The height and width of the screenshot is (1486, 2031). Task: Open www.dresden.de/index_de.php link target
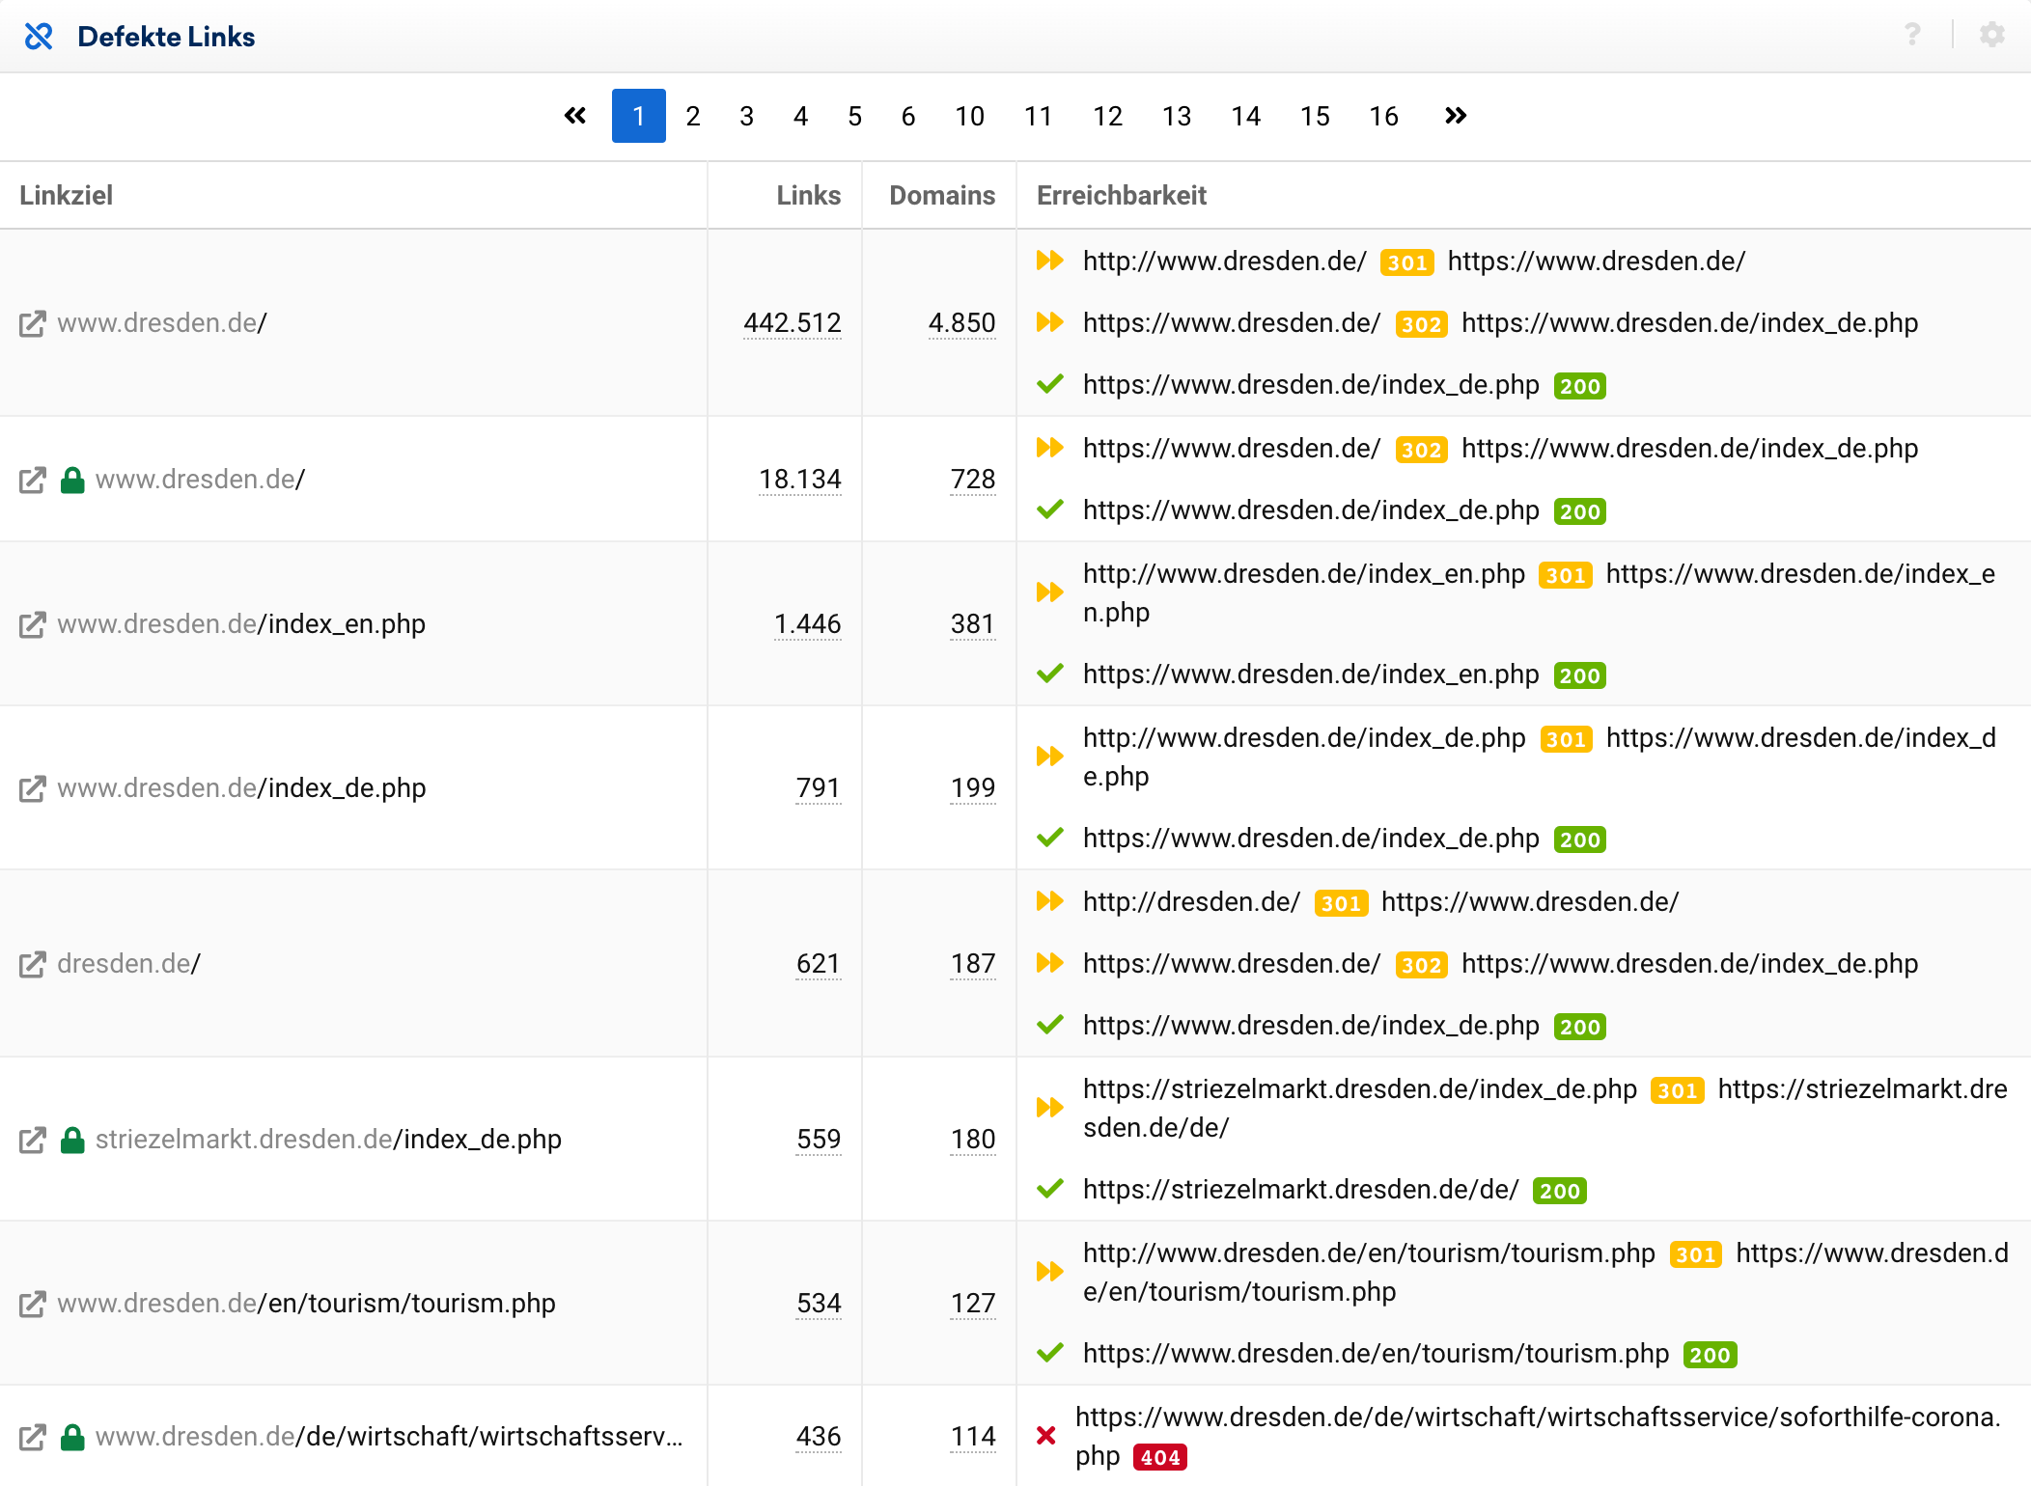(241, 788)
